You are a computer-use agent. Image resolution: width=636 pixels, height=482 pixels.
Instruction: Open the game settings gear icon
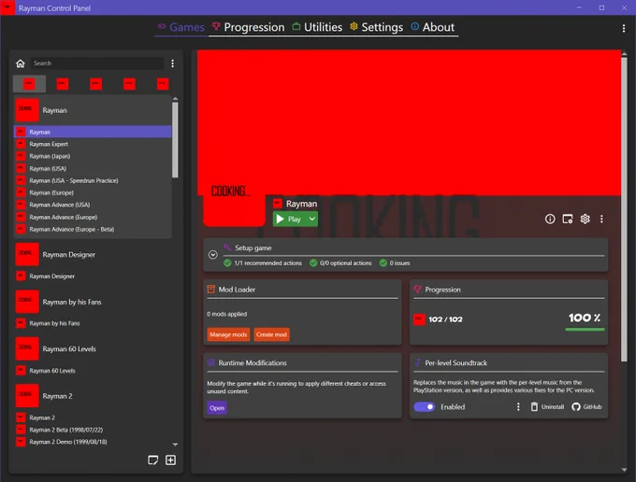pyautogui.click(x=585, y=220)
